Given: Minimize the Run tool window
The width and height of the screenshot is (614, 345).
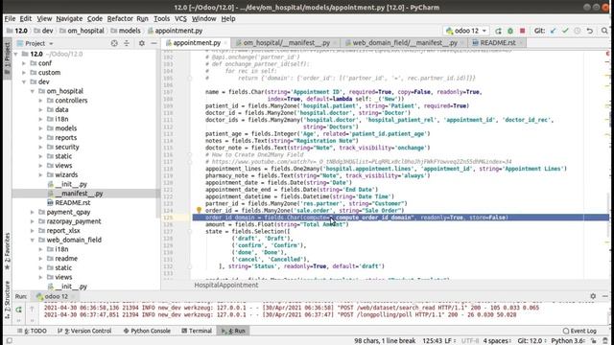Looking at the screenshot, I should click(x=605, y=296).
